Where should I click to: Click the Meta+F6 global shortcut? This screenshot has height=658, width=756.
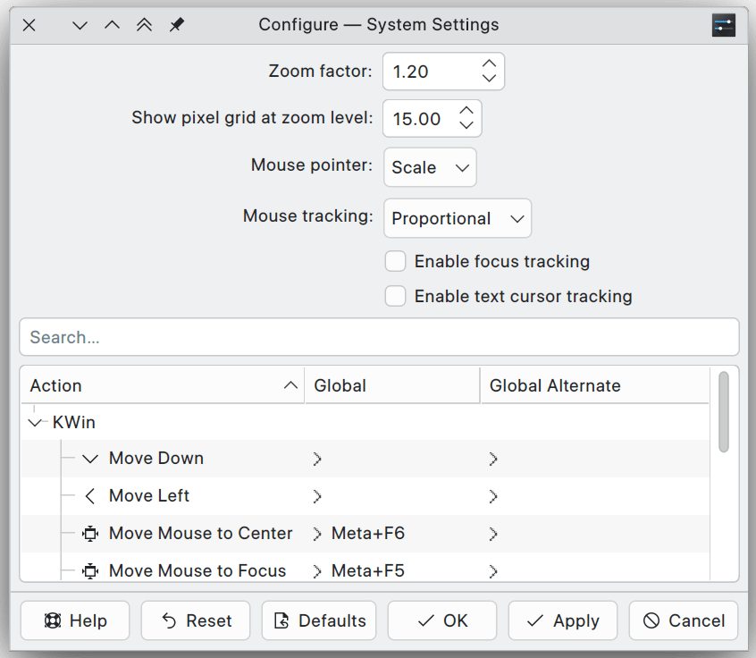click(x=368, y=534)
